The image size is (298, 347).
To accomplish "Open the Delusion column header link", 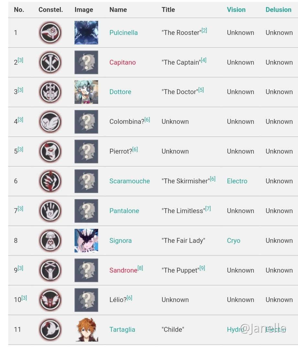I will click(279, 10).
